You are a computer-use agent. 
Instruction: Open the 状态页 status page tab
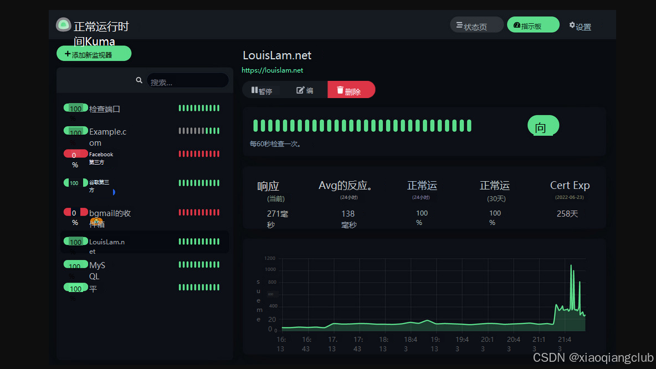point(476,25)
